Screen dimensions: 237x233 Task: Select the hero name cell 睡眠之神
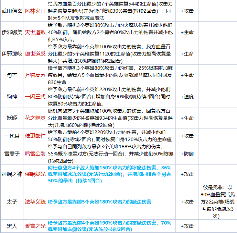point(12,174)
